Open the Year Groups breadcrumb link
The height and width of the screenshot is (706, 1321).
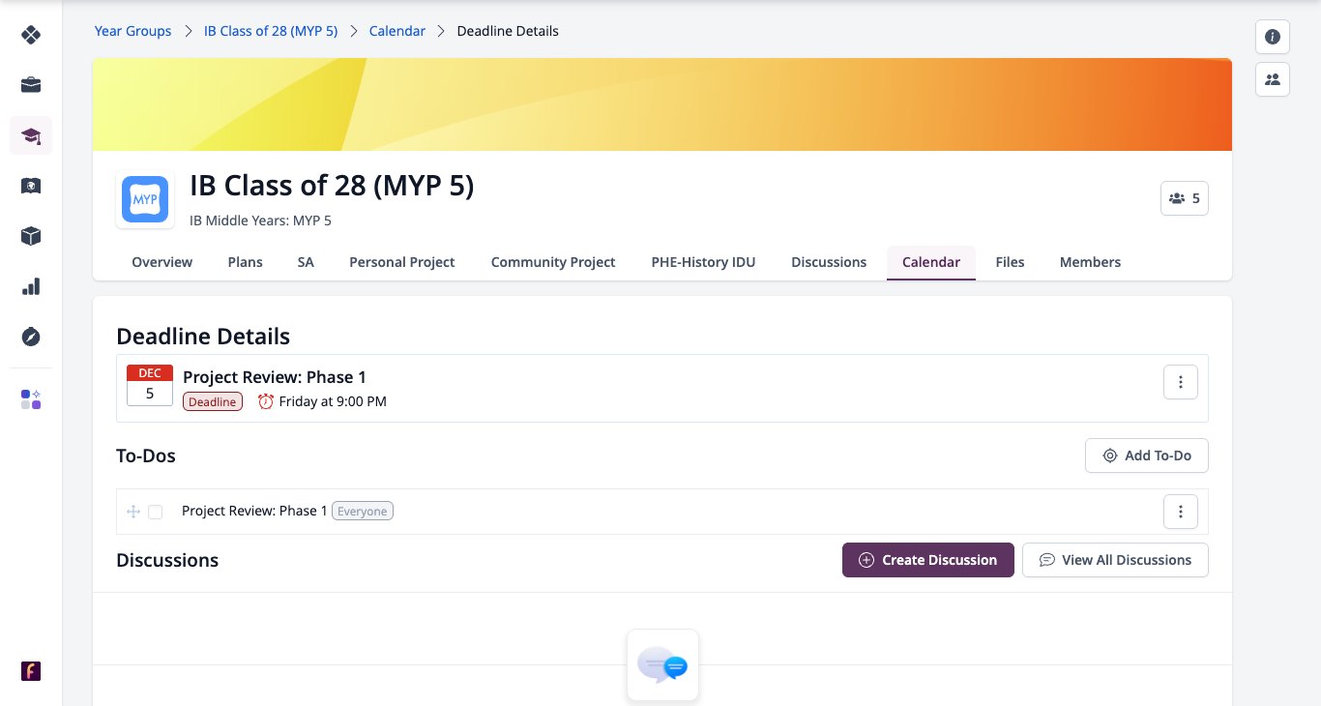132,31
